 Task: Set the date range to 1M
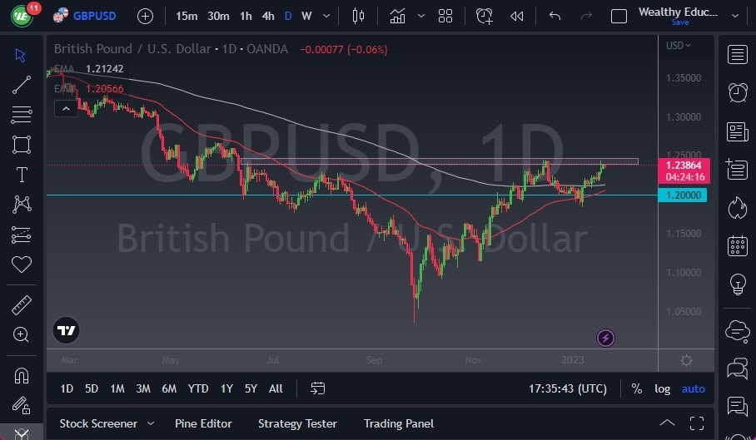click(117, 388)
